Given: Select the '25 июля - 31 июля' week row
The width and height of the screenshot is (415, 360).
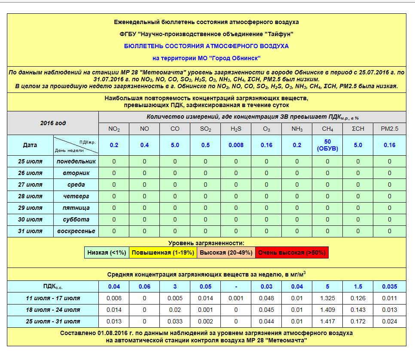Looking at the screenshot, I should pyautogui.click(x=53, y=321).
